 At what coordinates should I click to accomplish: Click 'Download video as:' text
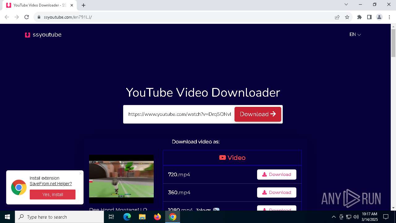coord(196,142)
